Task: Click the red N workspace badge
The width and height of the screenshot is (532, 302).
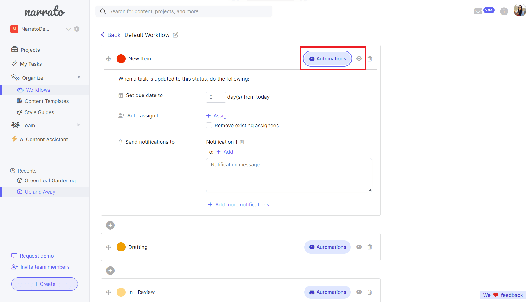Action: (14, 29)
